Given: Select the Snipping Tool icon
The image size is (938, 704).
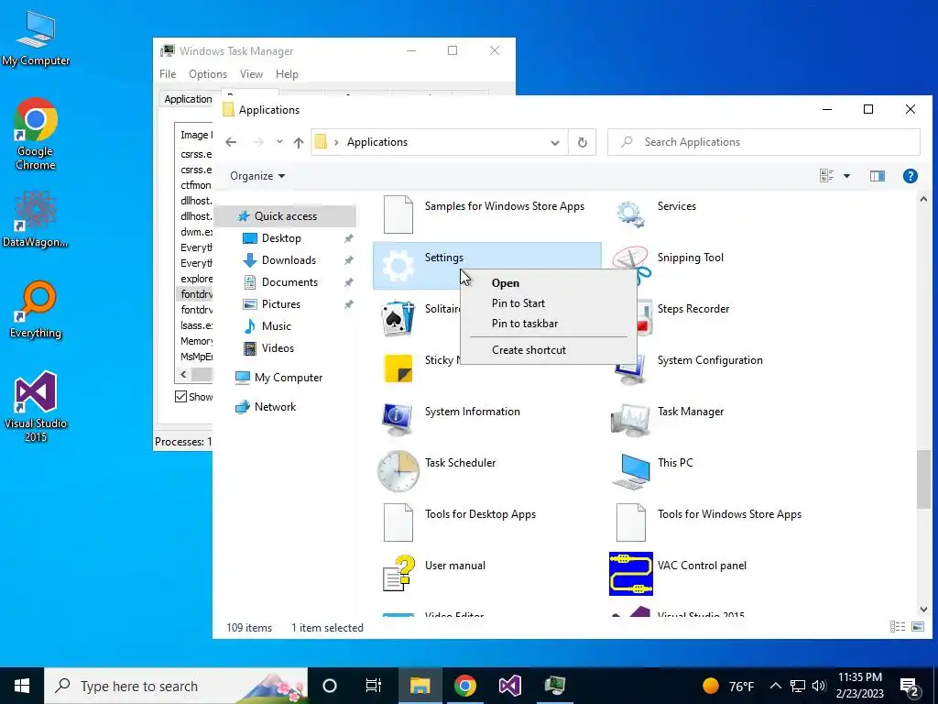Looking at the screenshot, I should point(630,265).
